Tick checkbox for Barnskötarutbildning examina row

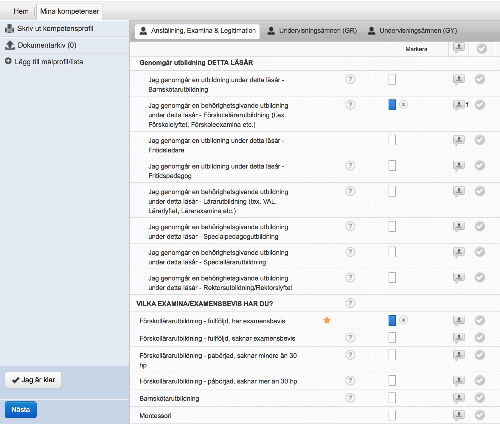392,398
